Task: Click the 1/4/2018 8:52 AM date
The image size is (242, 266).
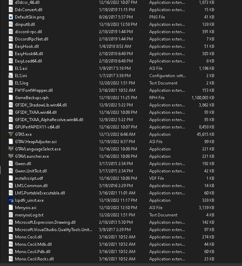Action: pos(115,46)
